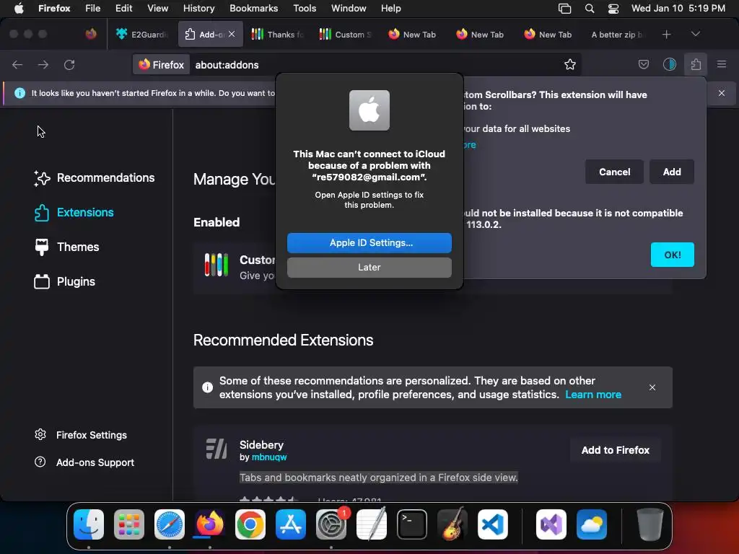
Task: Select Extensions in the sidebar
Action: [x=74, y=213]
